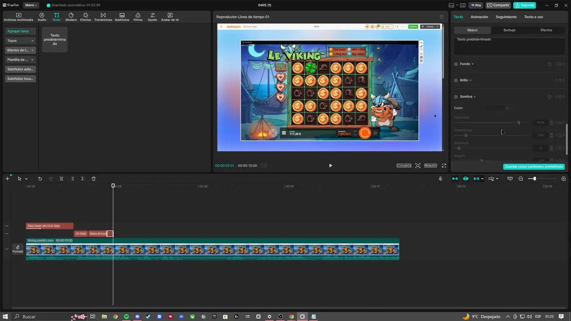Click the delete trash icon
Viewport: 571px width, 321px height.
point(94,179)
